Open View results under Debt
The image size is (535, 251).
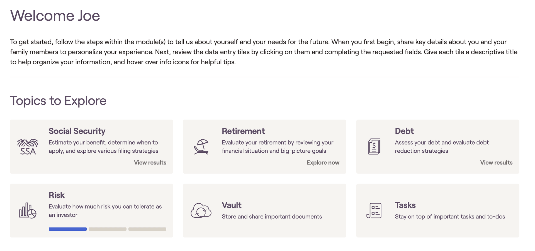point(496,163)
